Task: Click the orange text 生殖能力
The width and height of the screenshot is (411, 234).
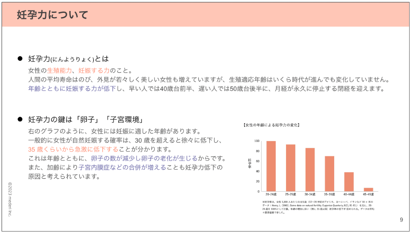Action: point(59,70)
